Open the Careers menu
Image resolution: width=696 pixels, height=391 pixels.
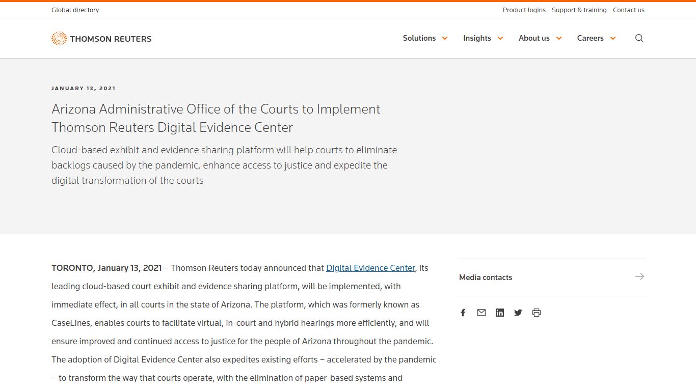click(x=590, y=38)
